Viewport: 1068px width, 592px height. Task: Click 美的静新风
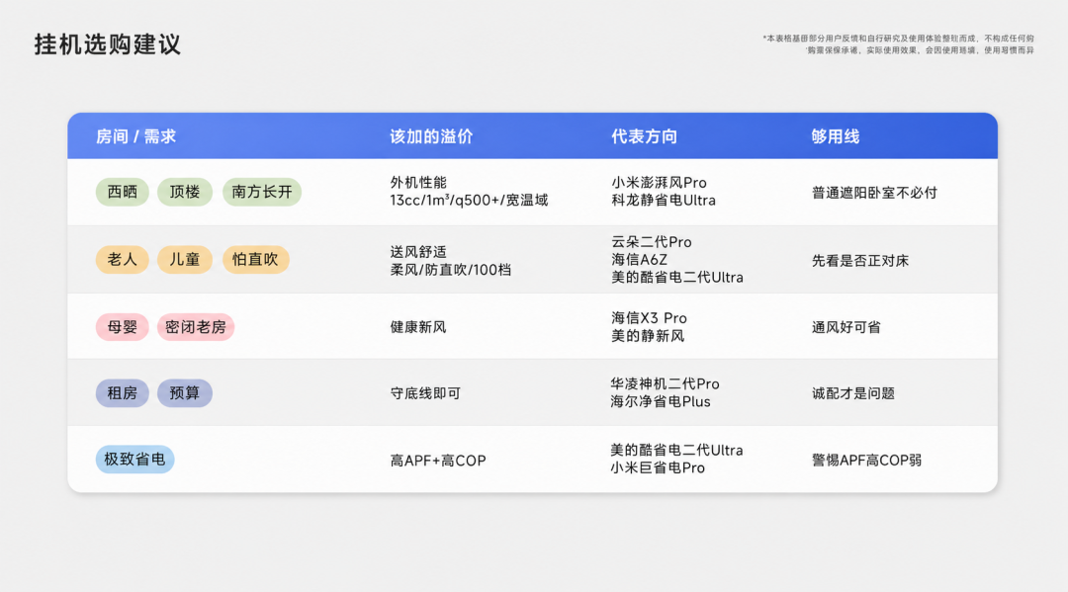[648, 335]
